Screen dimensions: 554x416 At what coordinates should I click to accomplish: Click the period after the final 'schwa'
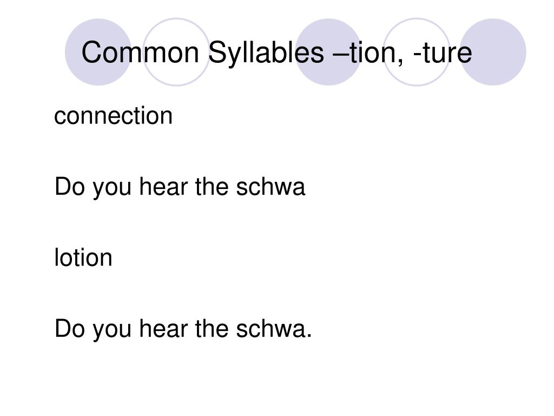[309, 336]
